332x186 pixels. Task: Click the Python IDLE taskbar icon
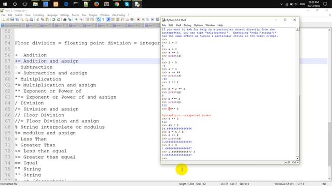[x=137, y=4]
